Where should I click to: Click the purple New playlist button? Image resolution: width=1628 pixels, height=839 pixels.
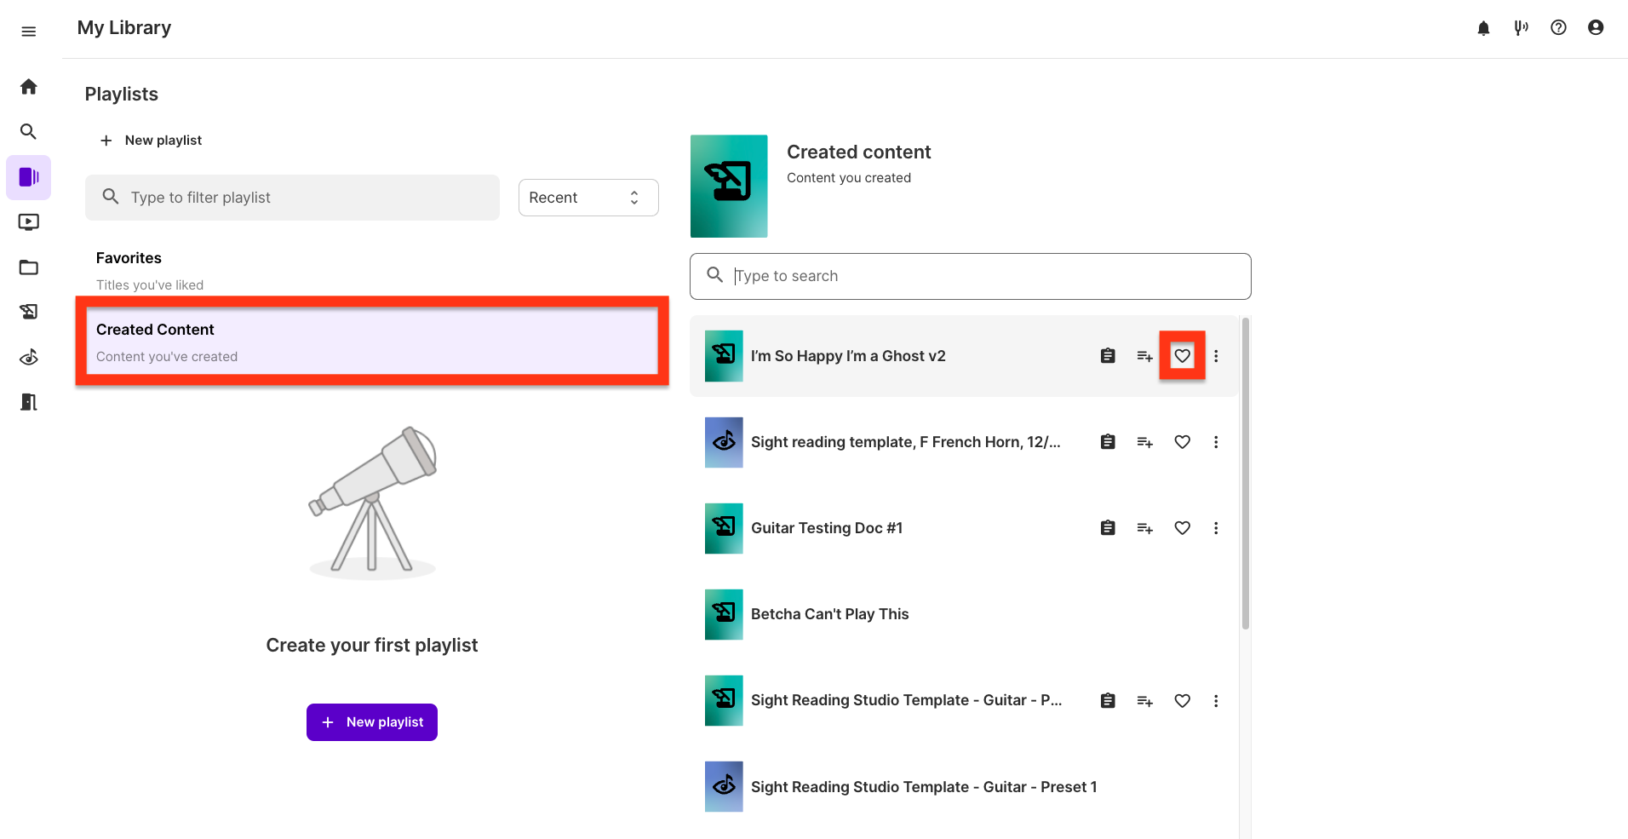point(372,722)
